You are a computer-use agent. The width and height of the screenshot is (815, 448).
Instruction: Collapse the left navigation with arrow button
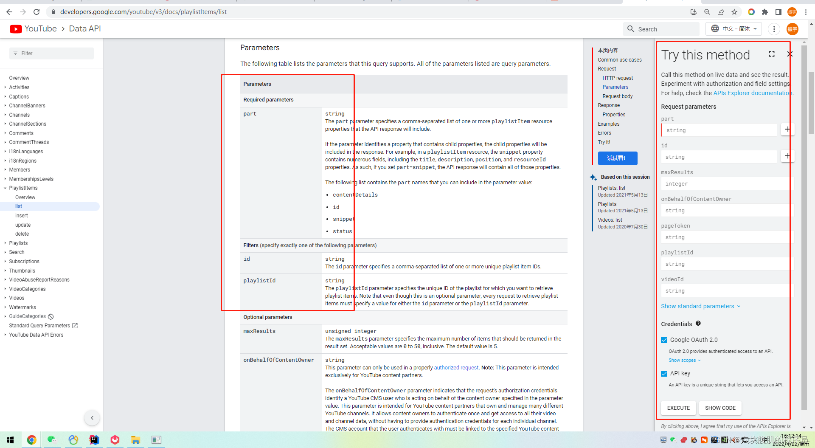(92, 418)
